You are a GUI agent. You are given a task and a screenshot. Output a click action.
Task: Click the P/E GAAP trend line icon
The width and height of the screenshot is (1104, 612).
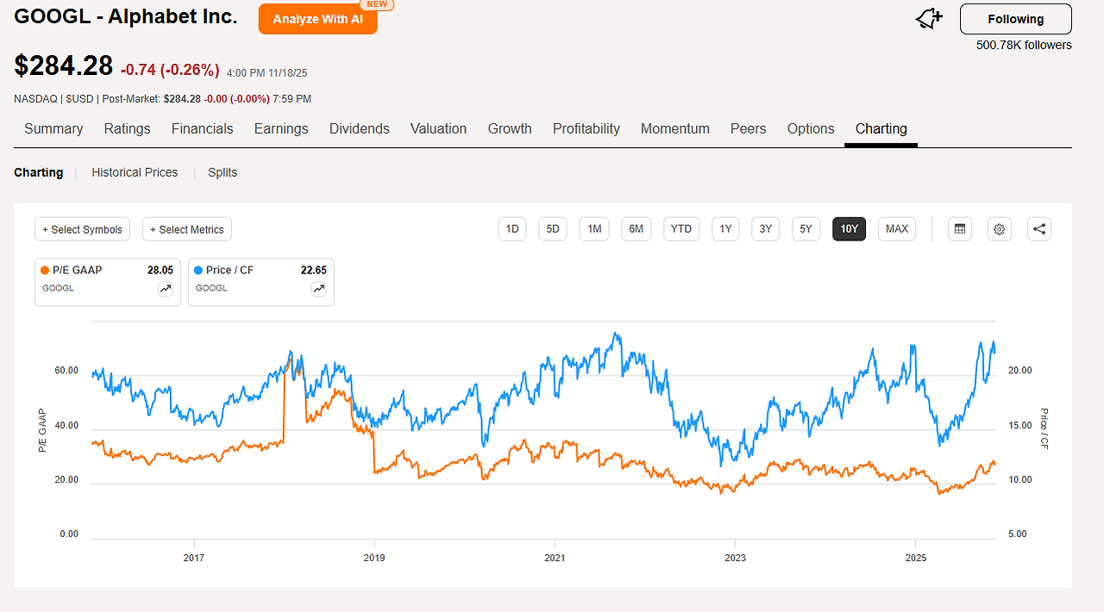[x=166, y=290]
